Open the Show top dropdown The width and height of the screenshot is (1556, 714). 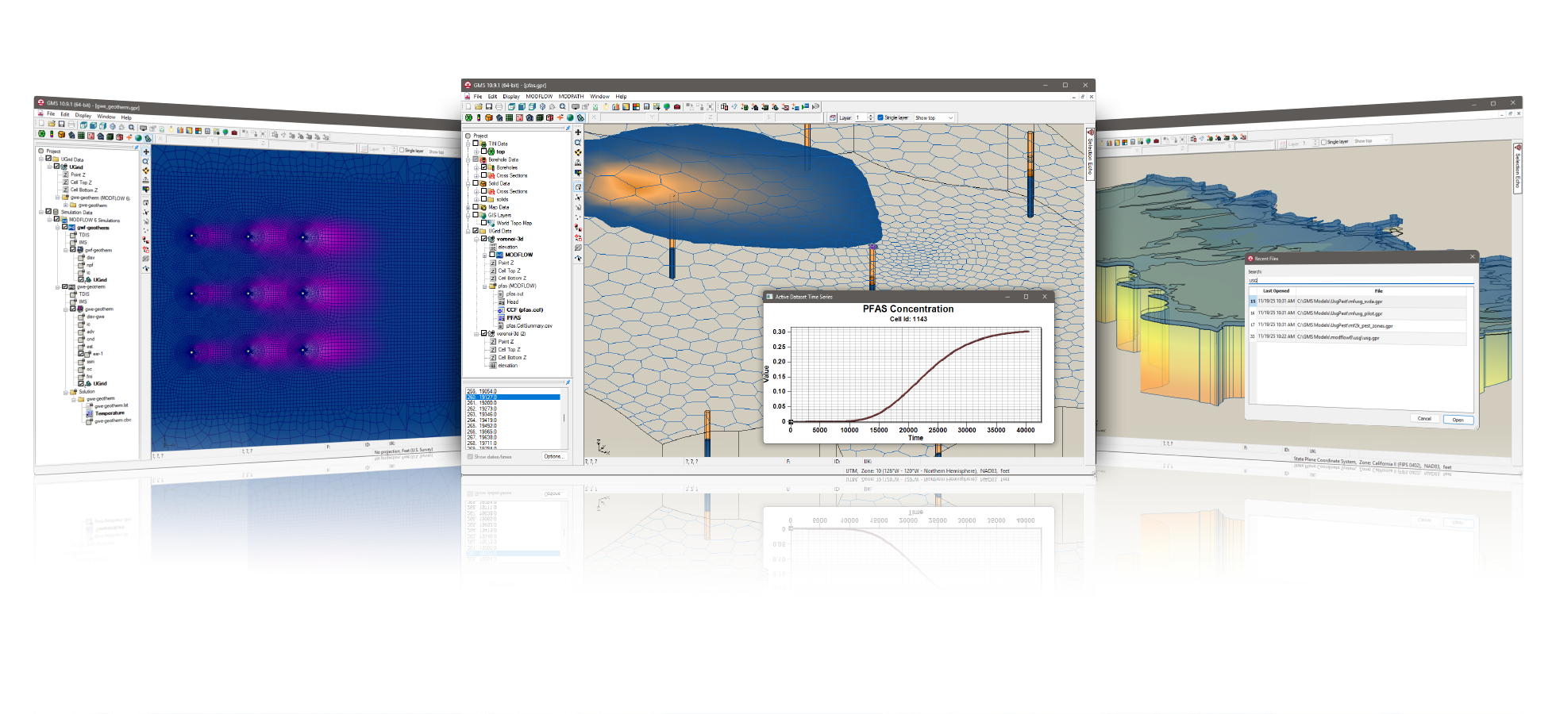[x=934, y=117]
